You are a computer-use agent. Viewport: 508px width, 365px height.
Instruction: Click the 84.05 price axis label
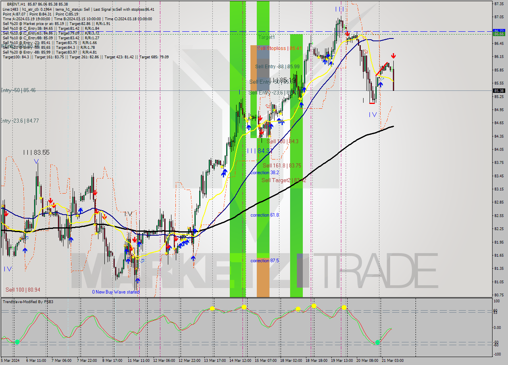tap(499, 150)
